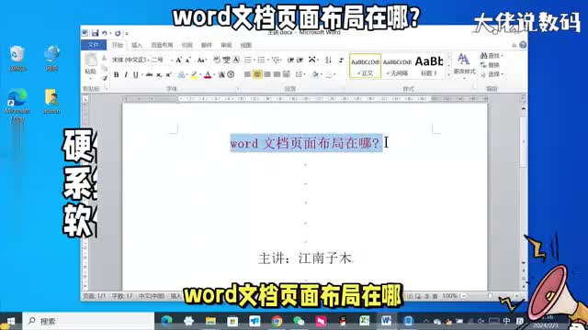
Task: Apply the Heading 1 (标题 1) style
Action: [x=429, y=66]
